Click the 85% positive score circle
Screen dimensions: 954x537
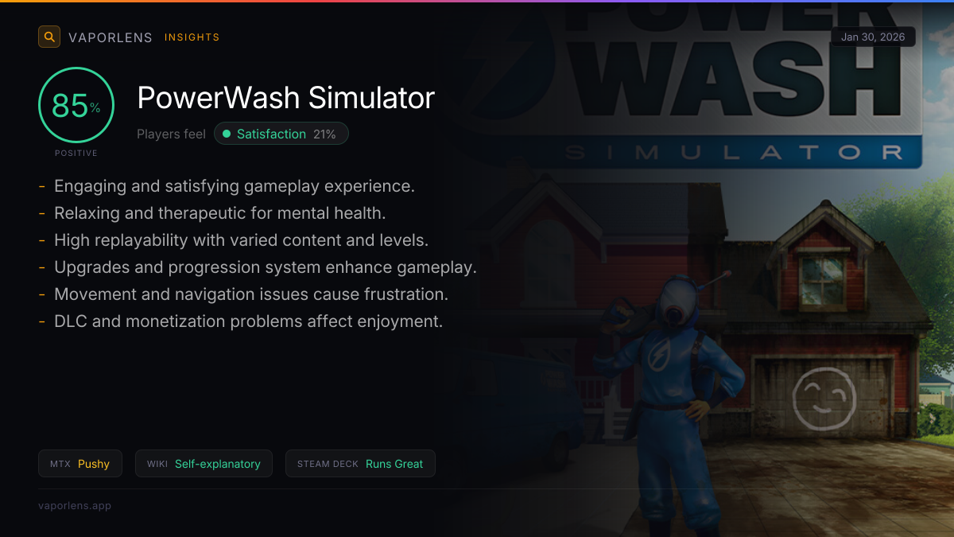click(x=76, y=105)
